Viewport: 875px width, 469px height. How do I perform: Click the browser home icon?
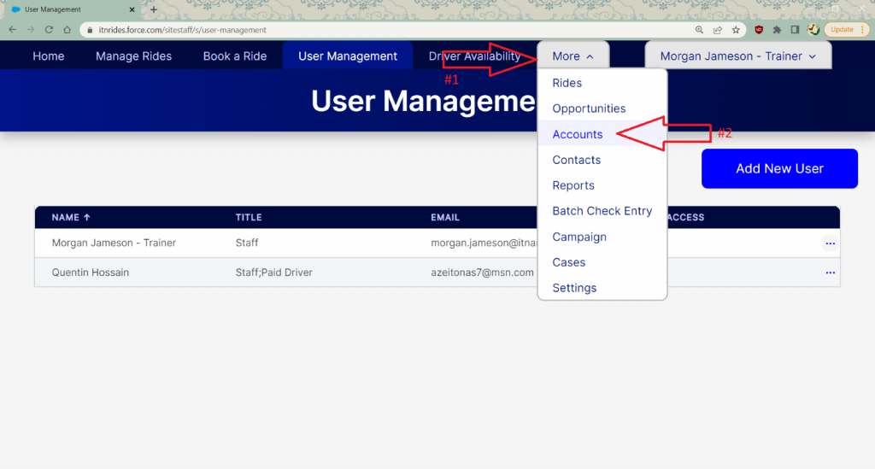point(67,29)
